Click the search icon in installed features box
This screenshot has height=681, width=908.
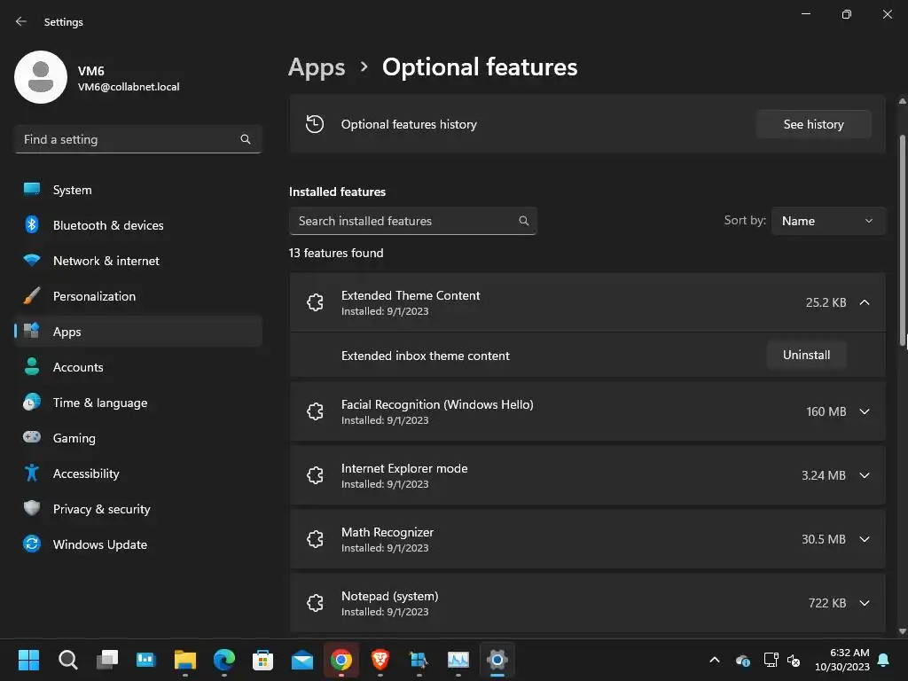[523, 221]
